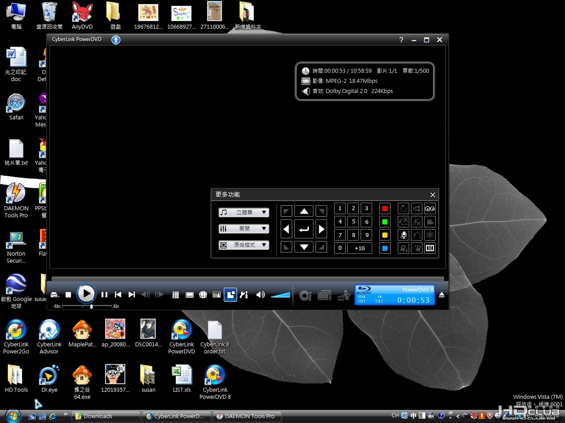Click the karaoke microphone icon
The image size is (565, 423).
tap(403, 235)
